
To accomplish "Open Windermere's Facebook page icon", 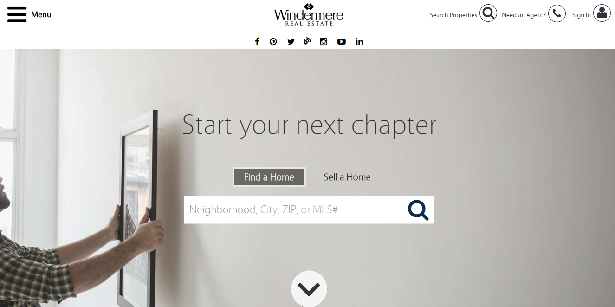I will pyautogui.click(x=257, y=41).
